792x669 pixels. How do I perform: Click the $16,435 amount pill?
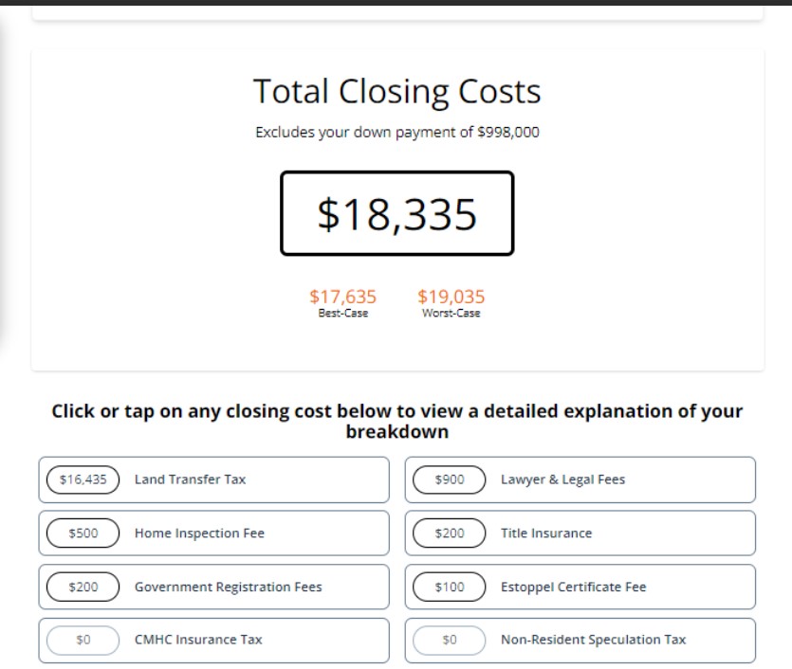click(x=83, y=479)
